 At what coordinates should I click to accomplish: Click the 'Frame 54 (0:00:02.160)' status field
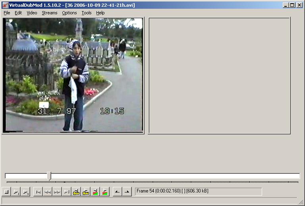pos(199,192)
